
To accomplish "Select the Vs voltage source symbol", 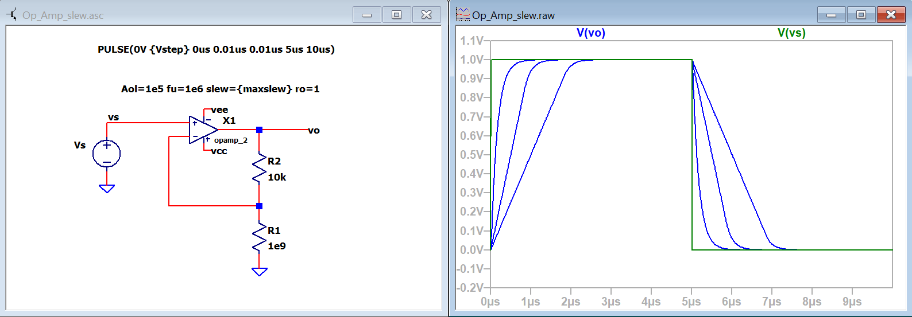I will click(106, 154).
